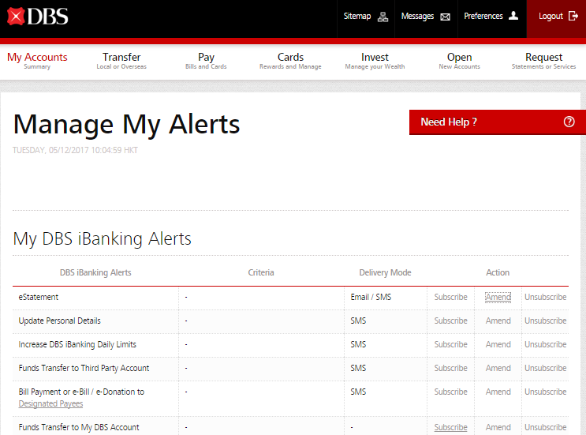Viewport: 586px width, 435px height.
Task: Select the Open New Accounts menu
Action: [459, 61]
